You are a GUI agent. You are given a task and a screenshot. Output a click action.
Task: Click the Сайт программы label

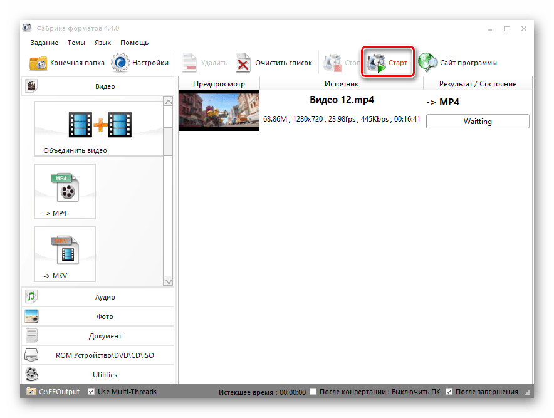coord(468,63)
